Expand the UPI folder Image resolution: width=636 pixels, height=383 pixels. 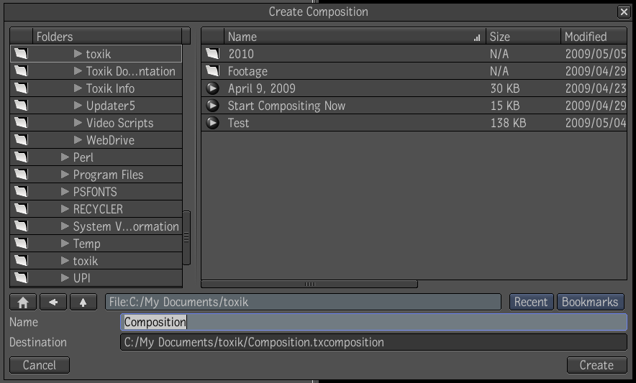(x=65, y=278)
